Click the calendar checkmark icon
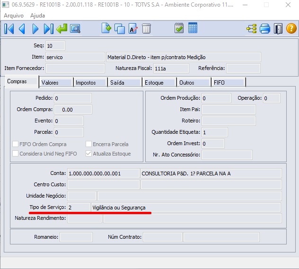This screenshot has height=269, width=299. pos(179,28)
